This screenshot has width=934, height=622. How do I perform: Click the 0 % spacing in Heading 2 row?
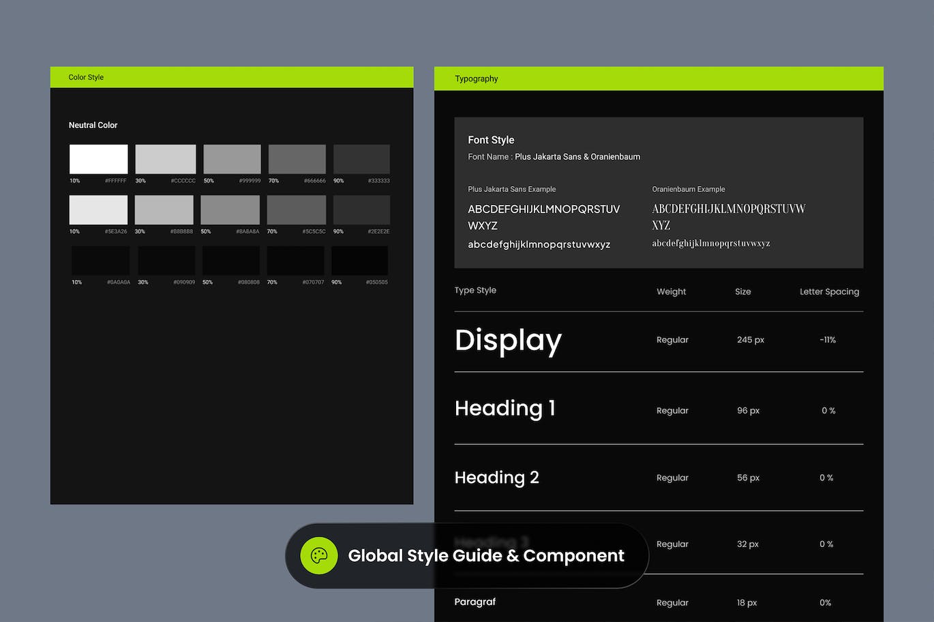(x=826, y=478)
